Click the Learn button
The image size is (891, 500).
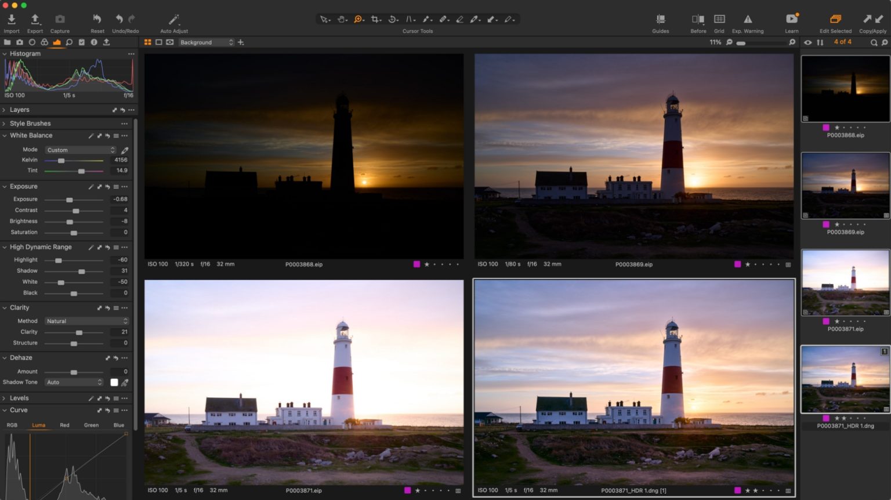[x=791, y=19]
